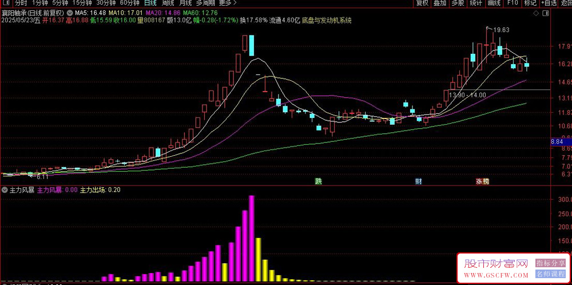Open the 指标分享 link

pyautogui.click(x=550, y=263)
